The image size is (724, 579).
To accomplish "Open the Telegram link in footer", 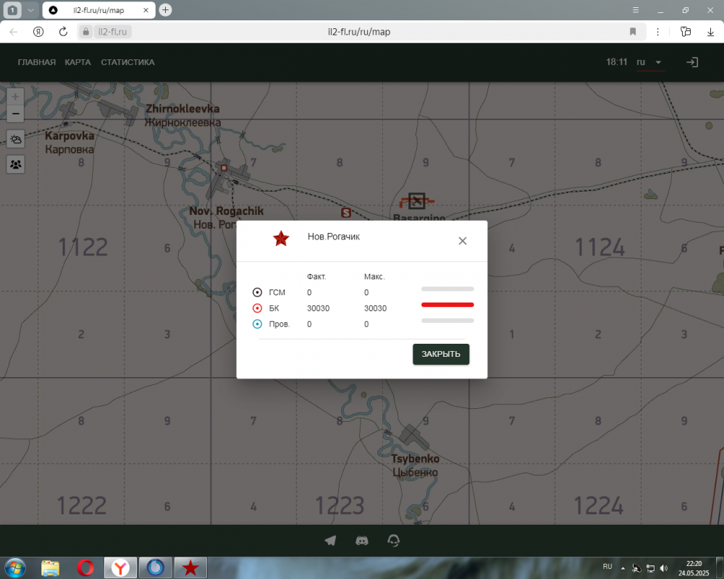I will click(x=330, y=540).
